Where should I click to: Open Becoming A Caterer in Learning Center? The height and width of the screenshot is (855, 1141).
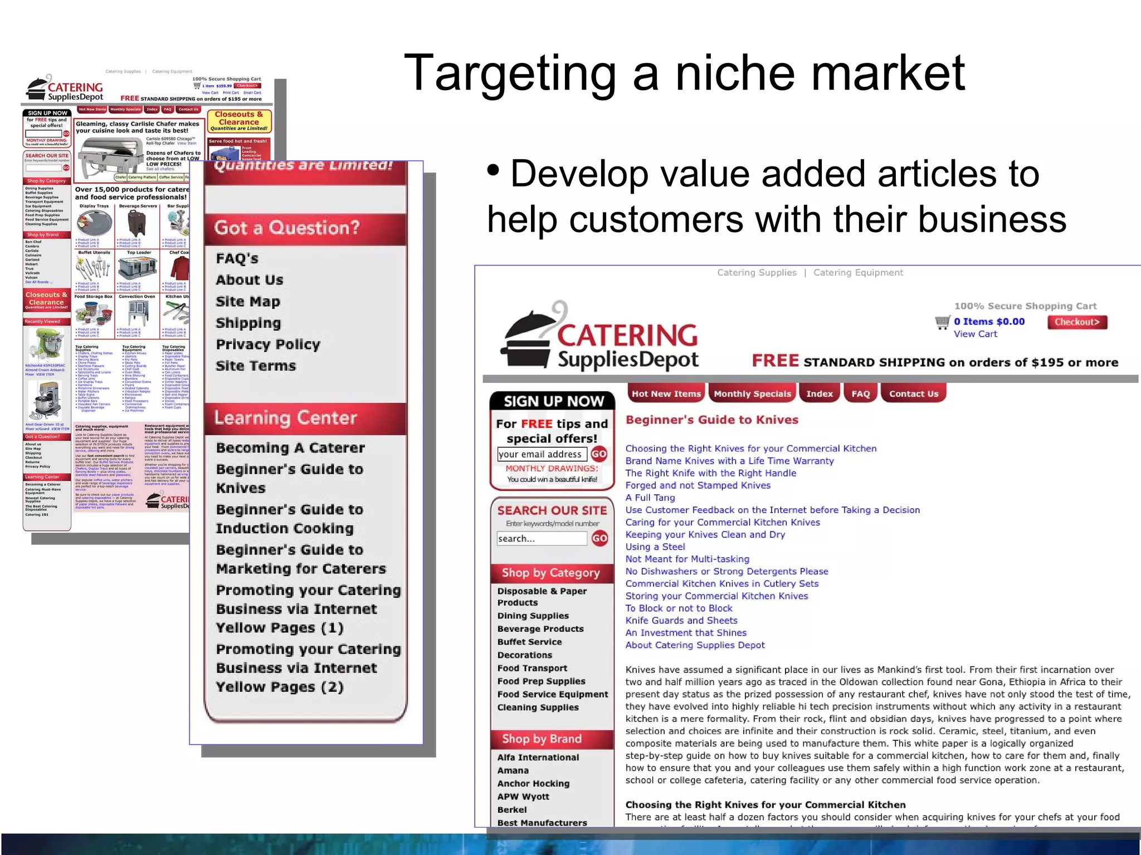click(290, 448)
